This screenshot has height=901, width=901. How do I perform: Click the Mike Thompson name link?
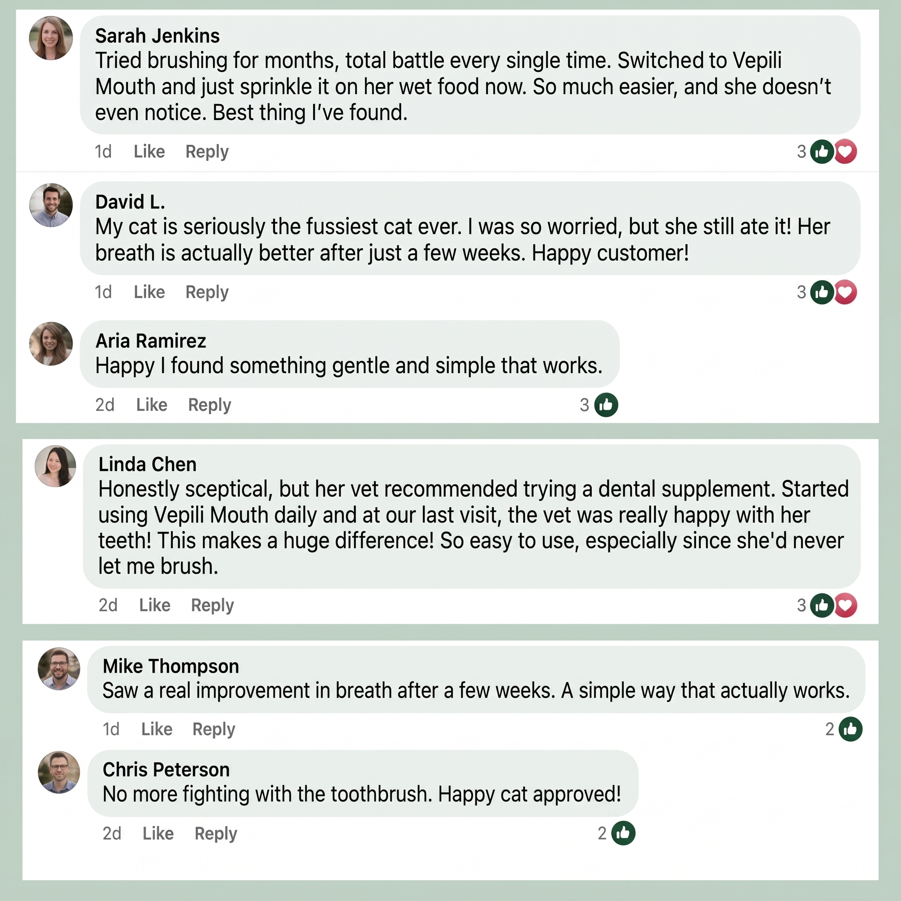pyautogui.click(x=171, y=667)
